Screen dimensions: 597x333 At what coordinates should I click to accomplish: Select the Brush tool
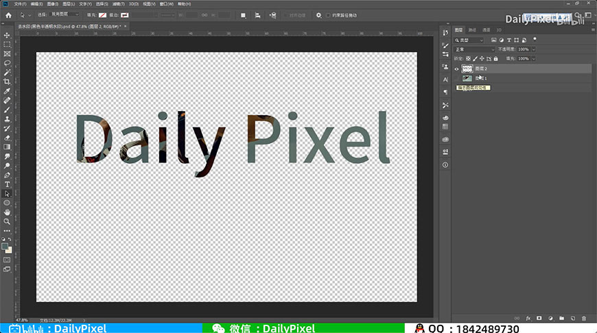click(x=7, y=110)
